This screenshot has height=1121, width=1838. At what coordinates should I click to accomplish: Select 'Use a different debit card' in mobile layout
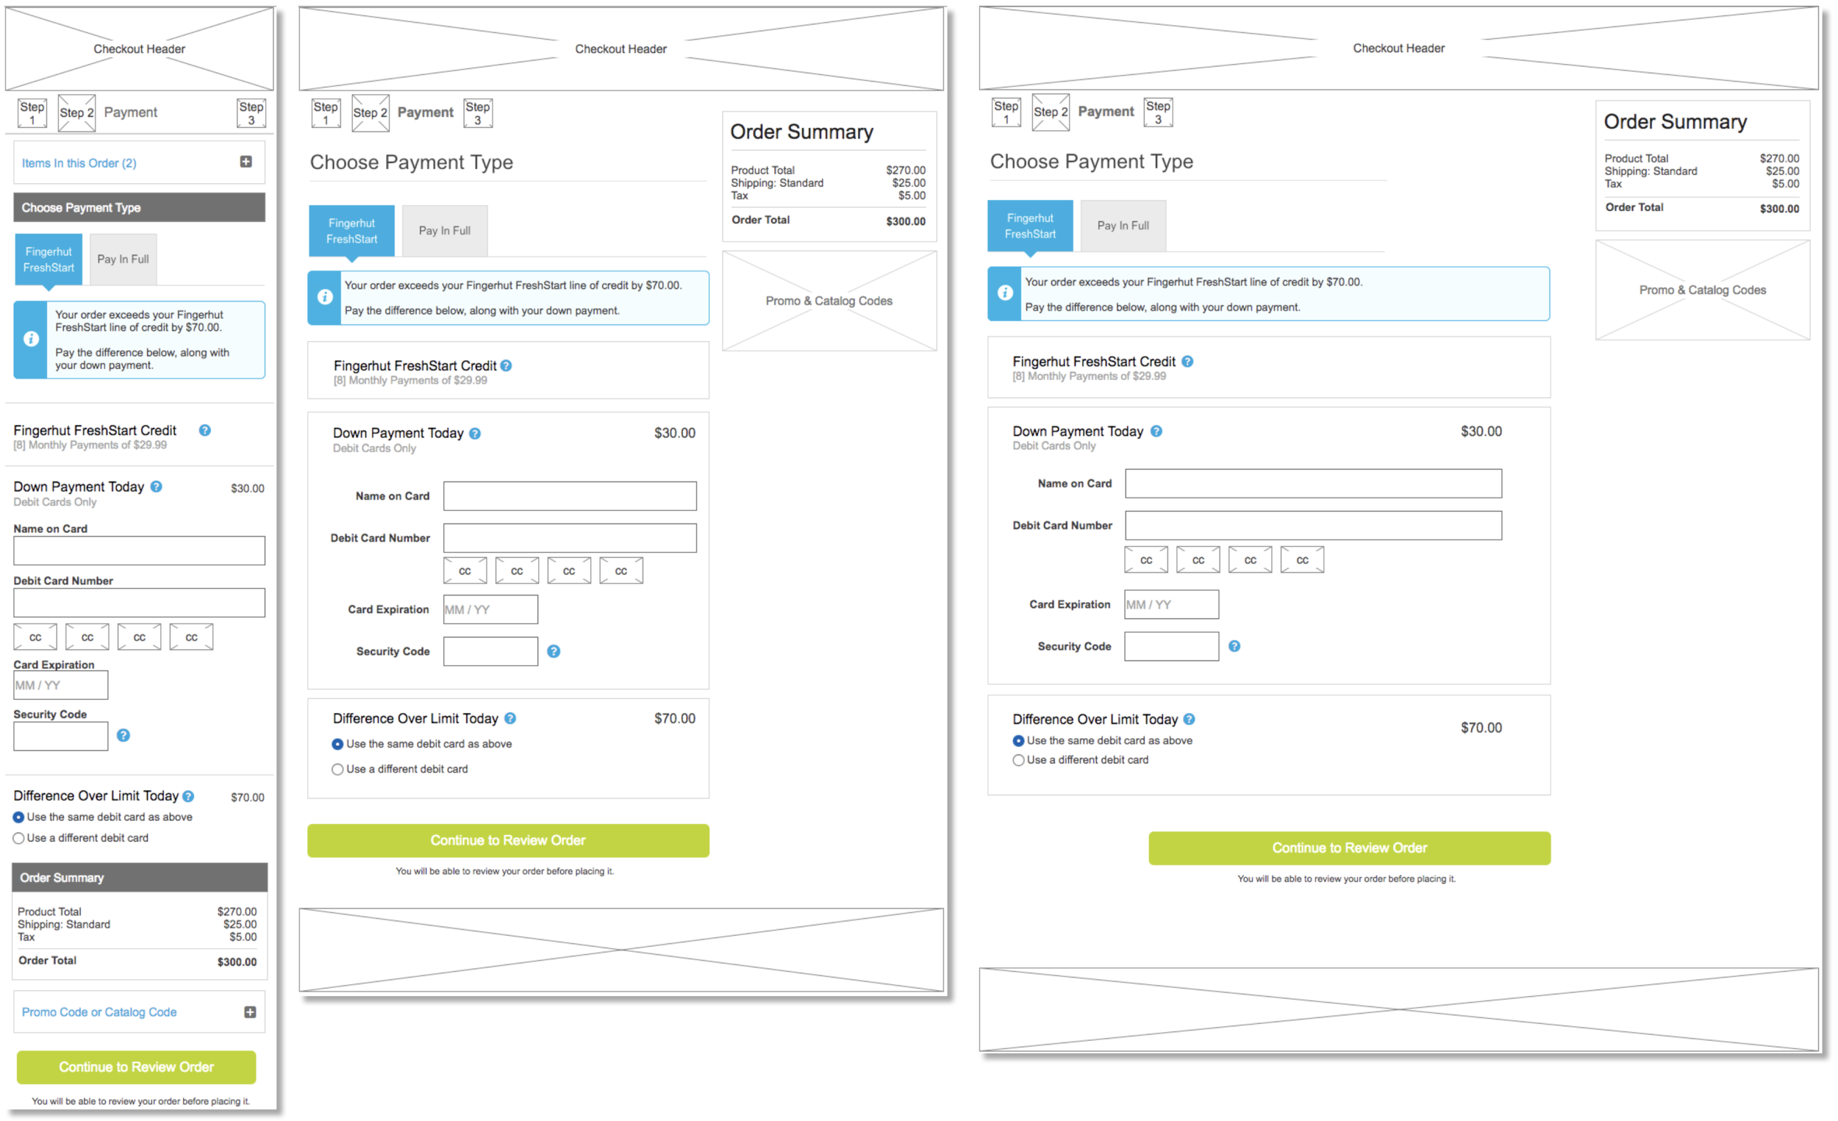(18, 838)
